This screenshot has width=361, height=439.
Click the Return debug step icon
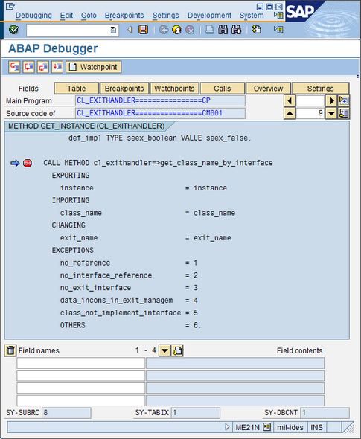pos(43,67)
